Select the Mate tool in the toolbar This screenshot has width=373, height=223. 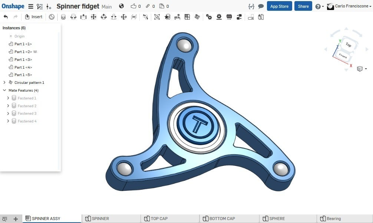point(63,17)
